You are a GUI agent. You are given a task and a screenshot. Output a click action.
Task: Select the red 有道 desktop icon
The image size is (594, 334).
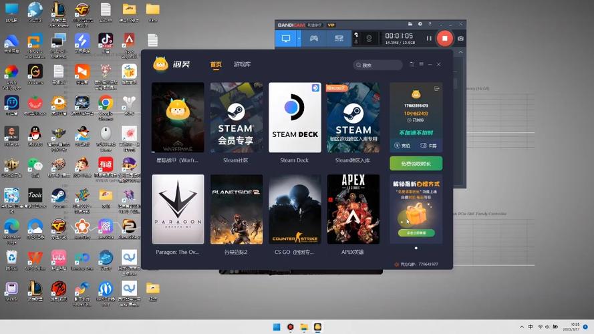coord(106,165)
